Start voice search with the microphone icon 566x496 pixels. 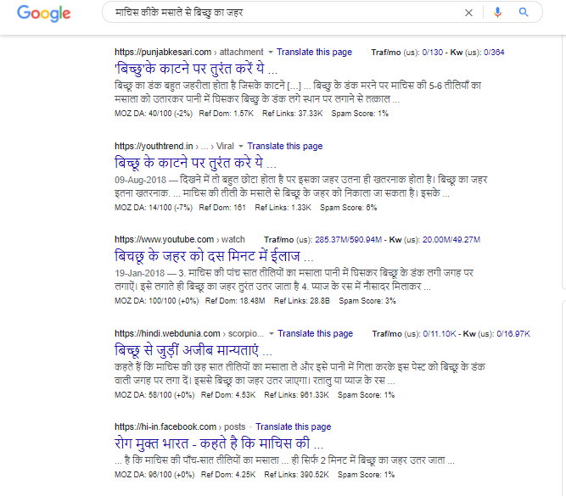click(497, 13)
